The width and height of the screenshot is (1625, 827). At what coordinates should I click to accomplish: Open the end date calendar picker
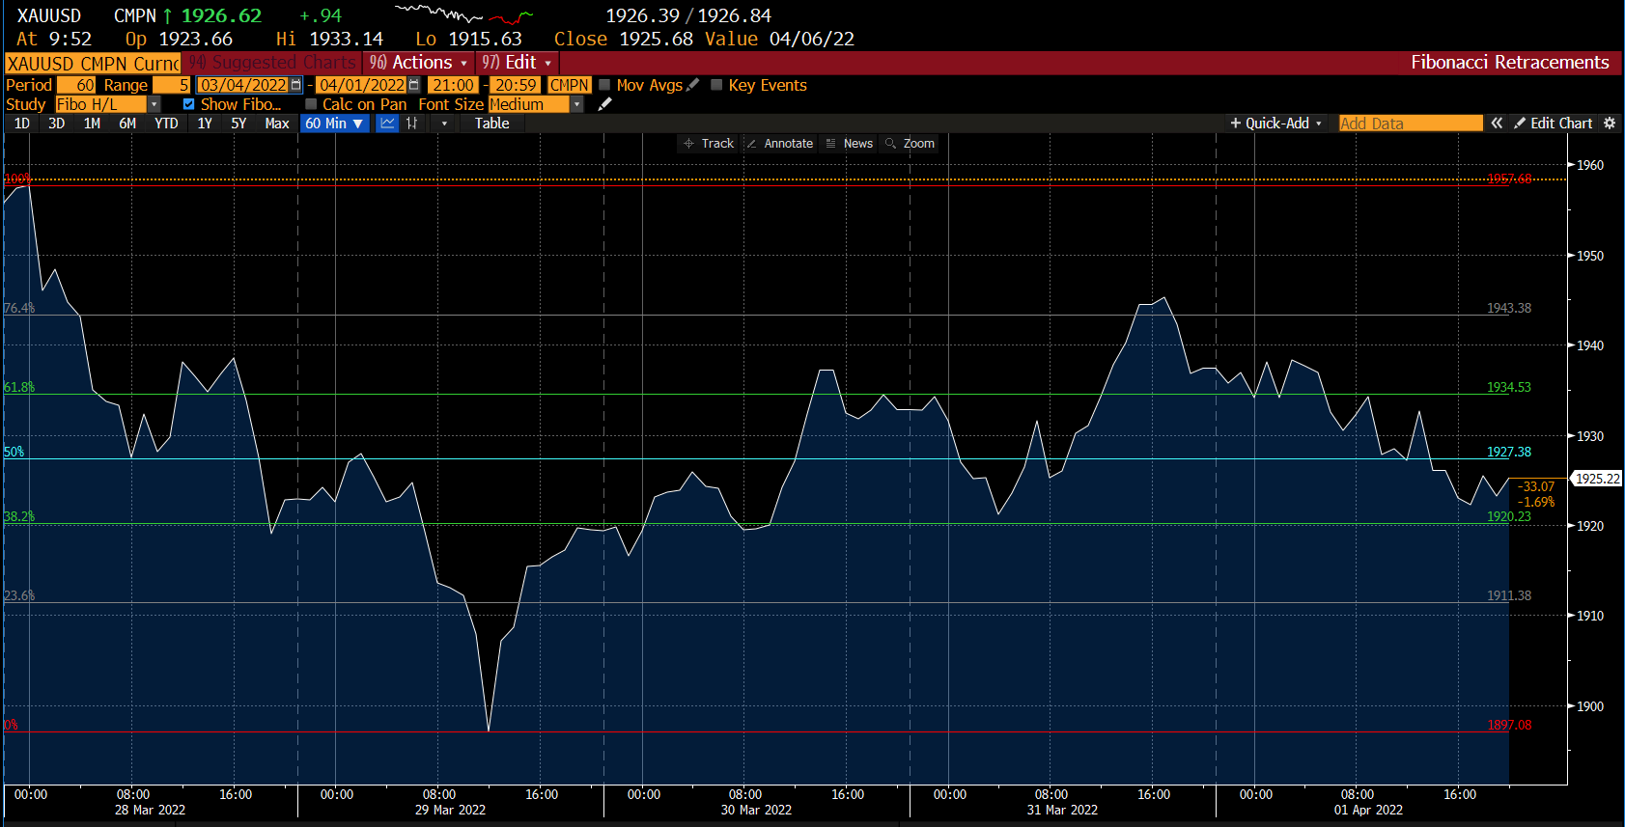click(414, 85)
